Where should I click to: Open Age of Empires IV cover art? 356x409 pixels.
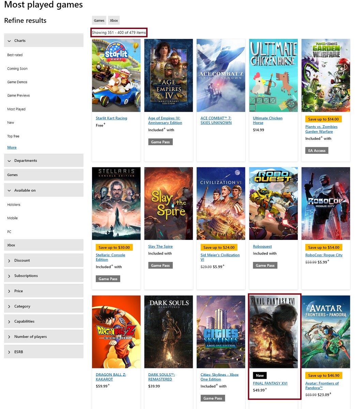(169, 75)
